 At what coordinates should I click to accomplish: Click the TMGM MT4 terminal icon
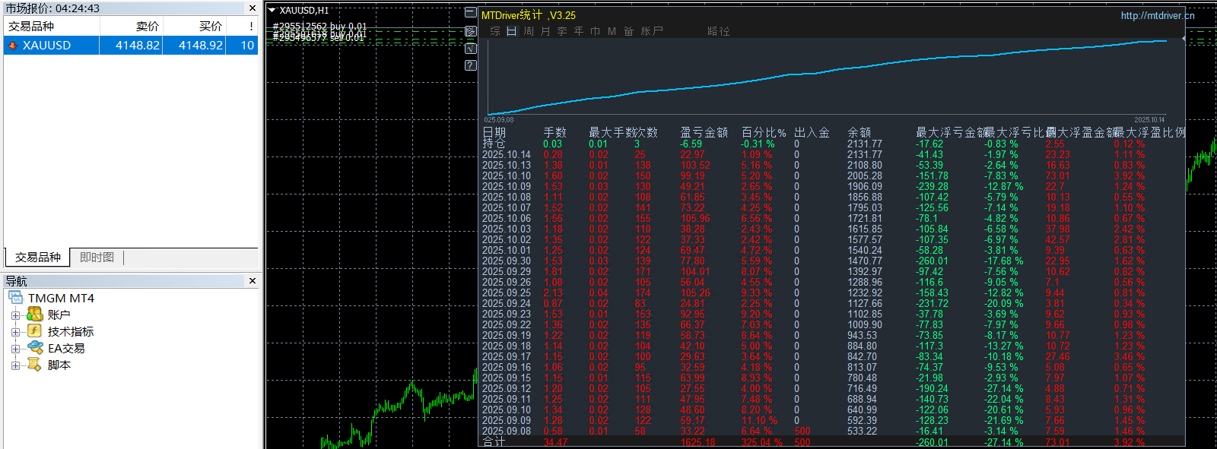[x=16, y=298]
